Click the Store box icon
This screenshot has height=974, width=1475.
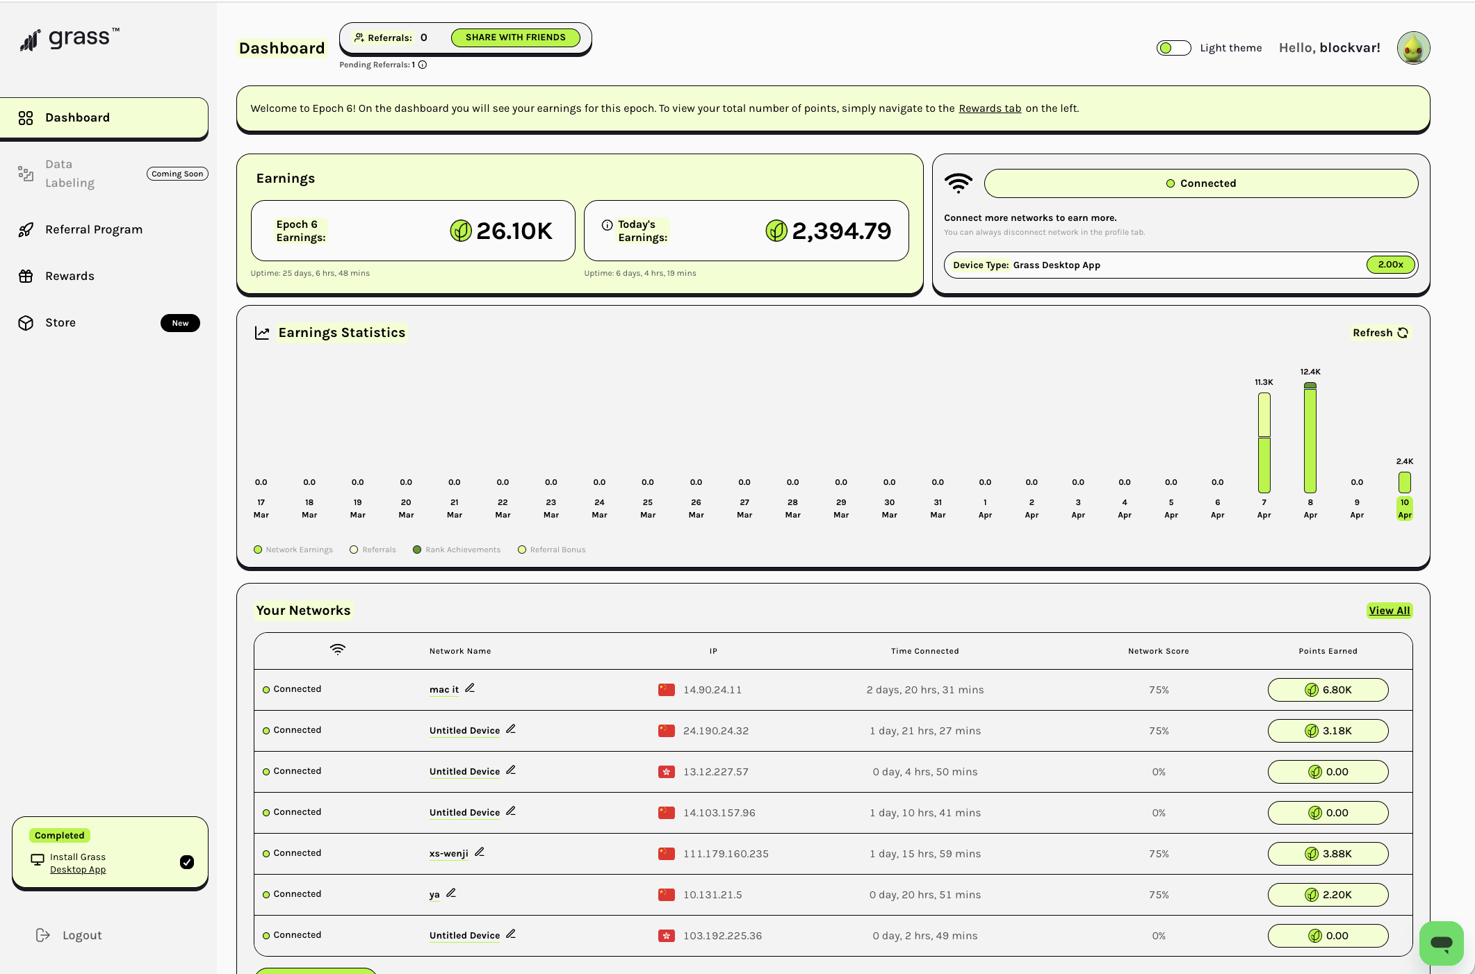26,323
